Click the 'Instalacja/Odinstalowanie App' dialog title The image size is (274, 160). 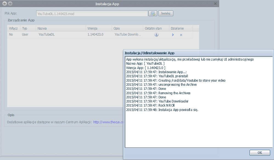pos(149,53)
